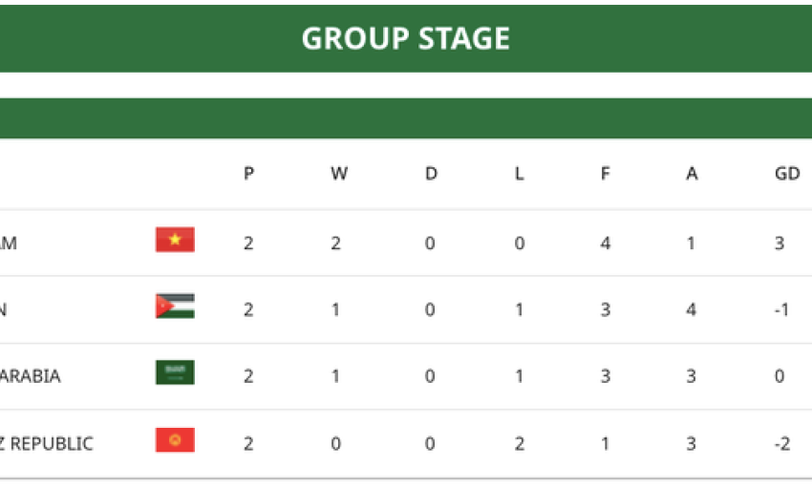Click the D column header

431,174
